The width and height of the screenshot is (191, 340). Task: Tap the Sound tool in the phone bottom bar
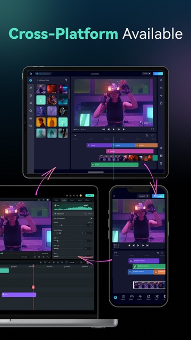click(140, 297)
